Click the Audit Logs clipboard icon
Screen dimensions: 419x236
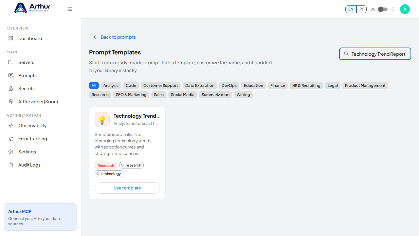tap(11, 165)
